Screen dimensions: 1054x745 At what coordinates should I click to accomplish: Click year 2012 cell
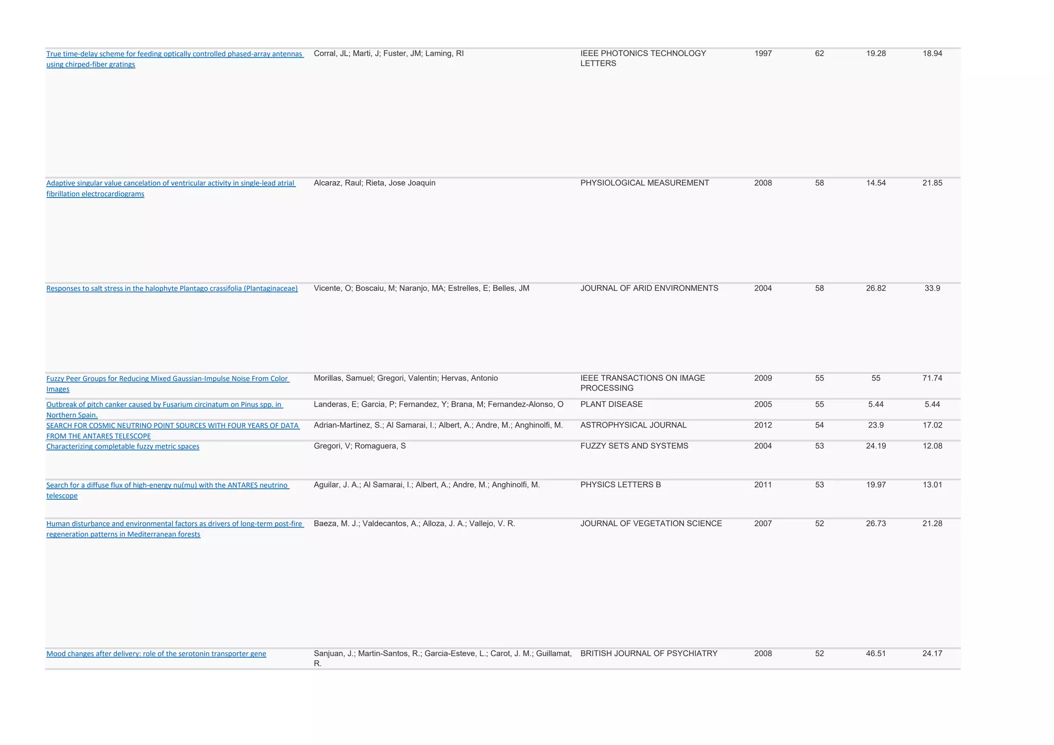[763, 425]
